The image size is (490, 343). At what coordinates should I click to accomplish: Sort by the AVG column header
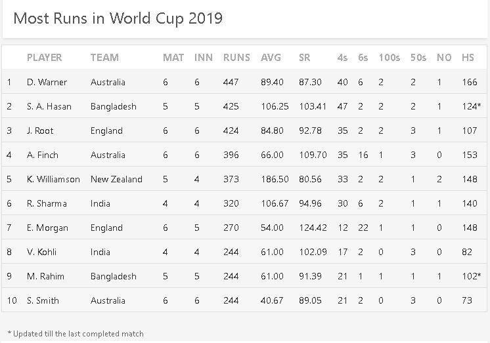[271, 58]
